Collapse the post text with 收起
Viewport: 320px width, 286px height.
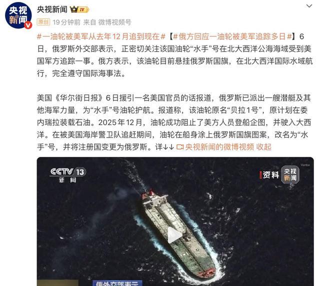(263, 147)
